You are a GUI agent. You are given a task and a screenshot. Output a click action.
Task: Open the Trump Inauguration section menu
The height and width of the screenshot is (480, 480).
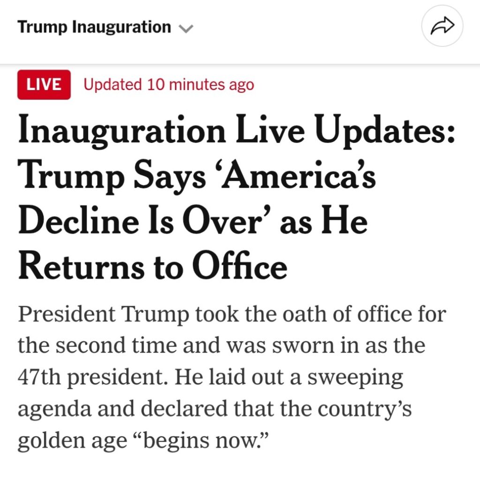[105, 27]
